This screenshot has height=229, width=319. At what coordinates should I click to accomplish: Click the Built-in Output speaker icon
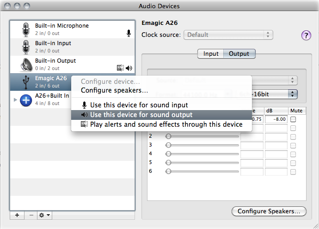[26, 65]
